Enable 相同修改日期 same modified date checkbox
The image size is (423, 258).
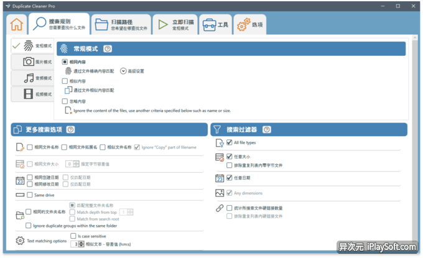click(x=30, y=184)
